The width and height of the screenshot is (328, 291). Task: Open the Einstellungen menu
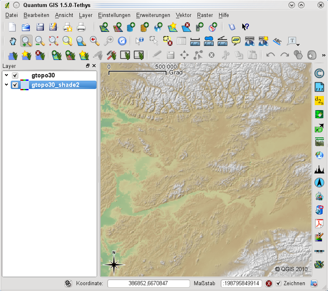tap(114, 15)
